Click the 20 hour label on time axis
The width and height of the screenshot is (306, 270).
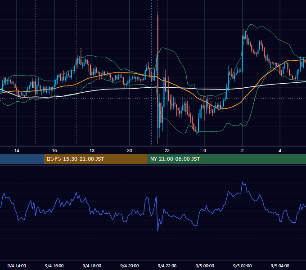[x=130, y=151]
